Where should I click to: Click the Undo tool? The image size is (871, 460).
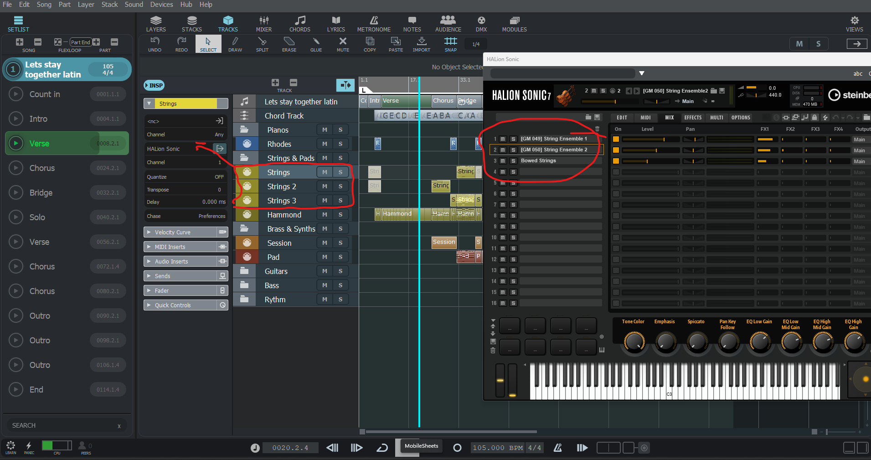tap(155, 44)
